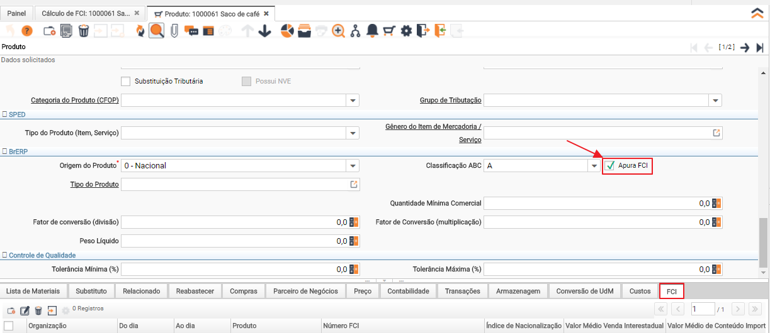This screenshot has width=770, height=333.
Task: Click the shopping cart icon in toolbar
Action: pyautogui.click(x=389, y=31)
